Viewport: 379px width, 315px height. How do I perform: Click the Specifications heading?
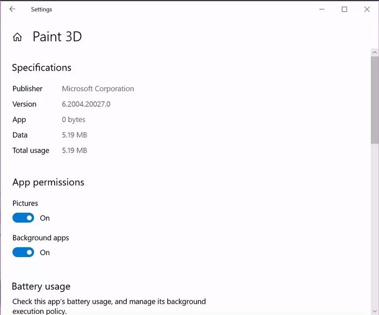point(42,68)
